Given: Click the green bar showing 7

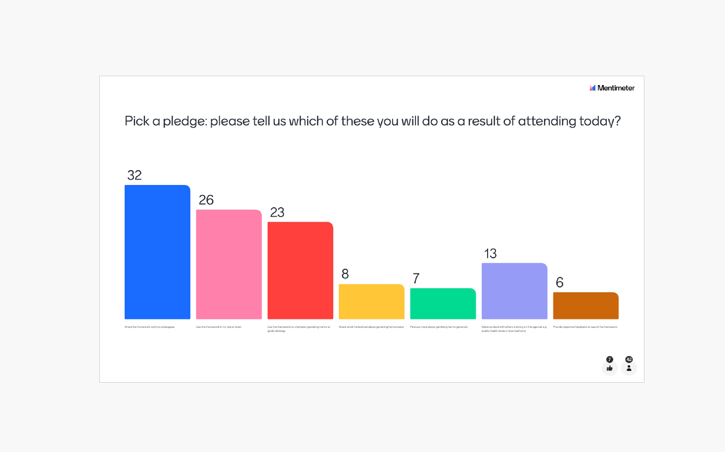Looking at the screenshot, I should pos(443,304).
